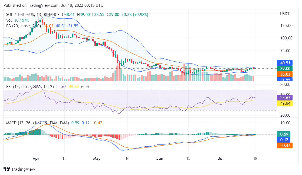Click the green 39.00 current price tag

285,69
